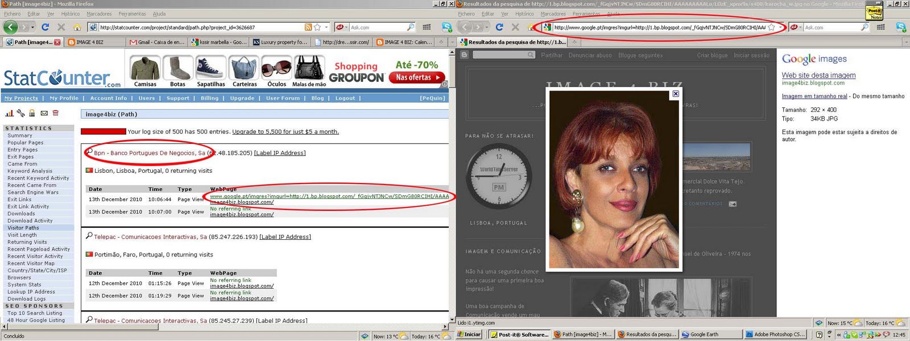Click Post-it Software taskbar button
The height and width of the screenshot is (341, 910).
coord(520,334)
